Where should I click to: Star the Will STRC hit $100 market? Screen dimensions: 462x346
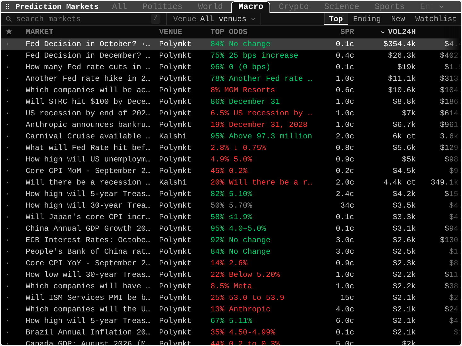pyautogui.click(x=8, y=102)
